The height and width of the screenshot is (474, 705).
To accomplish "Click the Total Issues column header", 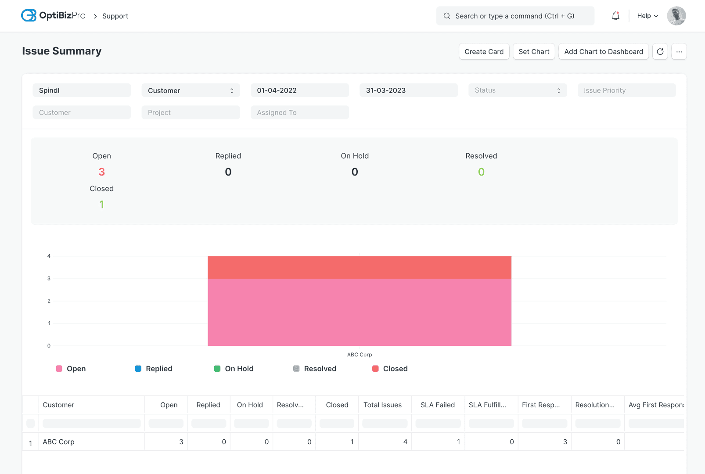I will [x=382, y=405].
